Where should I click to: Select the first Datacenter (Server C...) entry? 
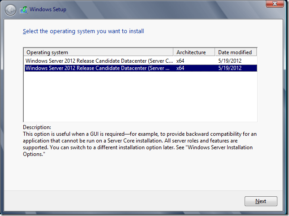99,60
